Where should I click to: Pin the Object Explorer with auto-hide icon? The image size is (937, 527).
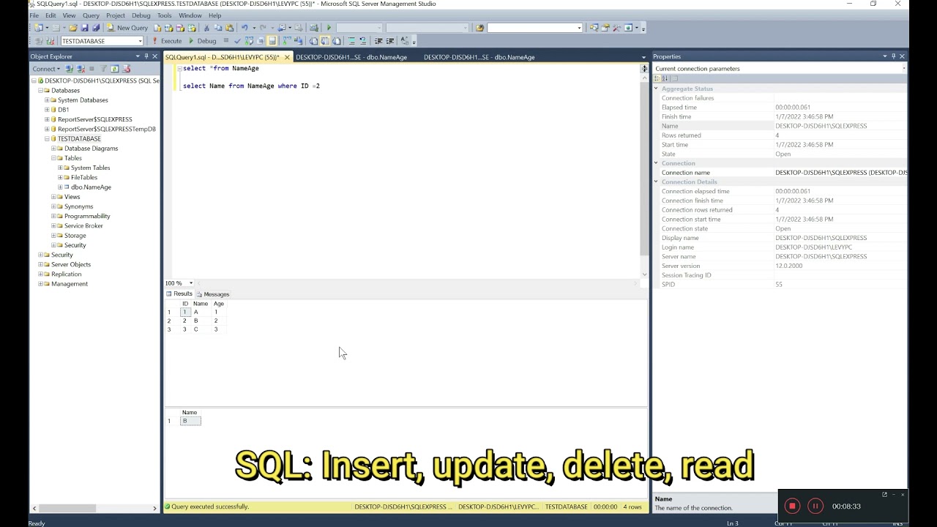tap(146, 56)
